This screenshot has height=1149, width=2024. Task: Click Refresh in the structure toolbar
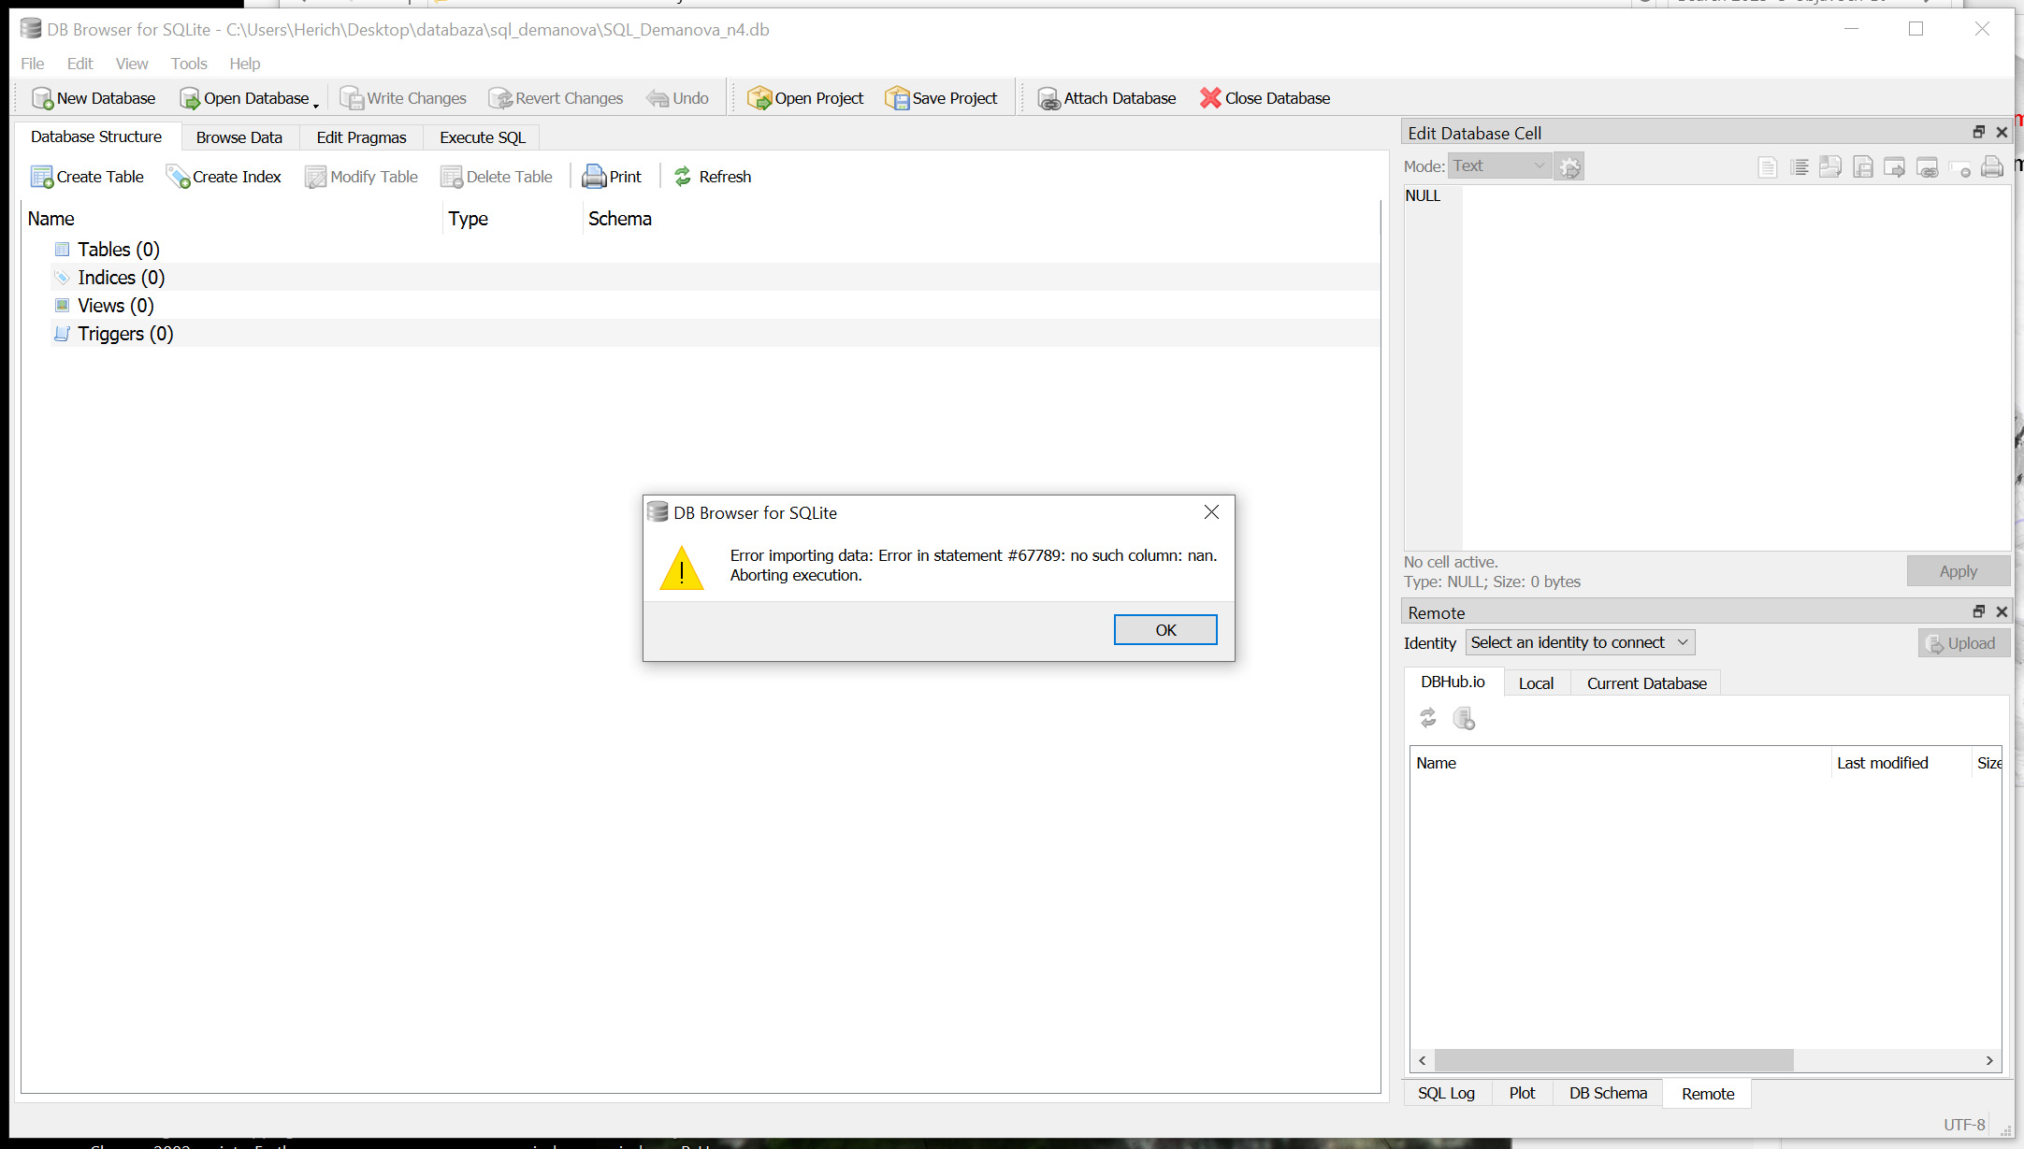click(713, 177)
